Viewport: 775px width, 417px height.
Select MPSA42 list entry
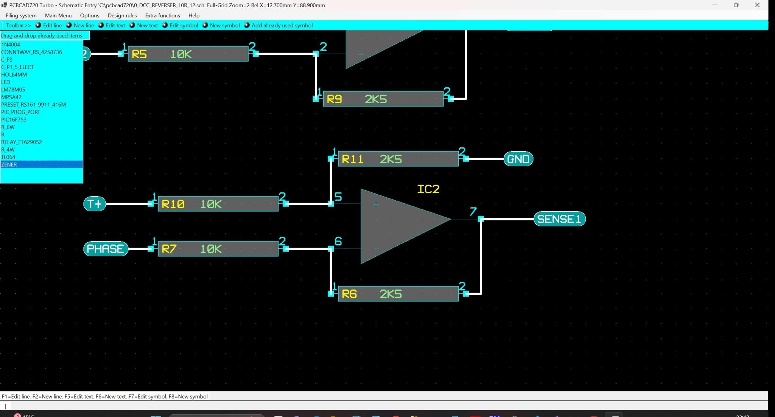click(x=42, y=97)
